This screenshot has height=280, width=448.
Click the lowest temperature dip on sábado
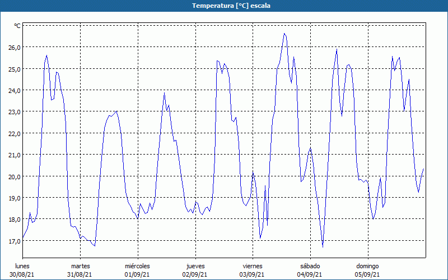pyautogui.click(x=323, y=247)
